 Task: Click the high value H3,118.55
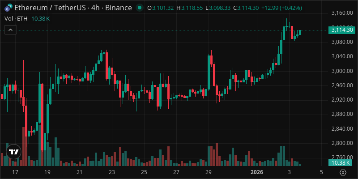(x=189, y=8)
